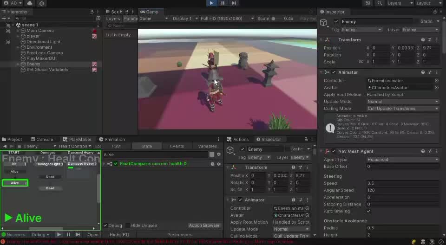Expand the Enemy object in Hierarchy
The image size is (446, 245).
[18, 64]
